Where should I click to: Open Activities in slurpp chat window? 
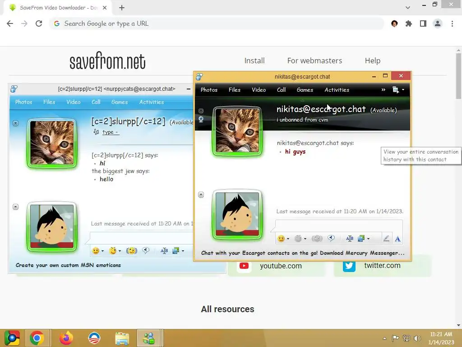pos(152,102)
